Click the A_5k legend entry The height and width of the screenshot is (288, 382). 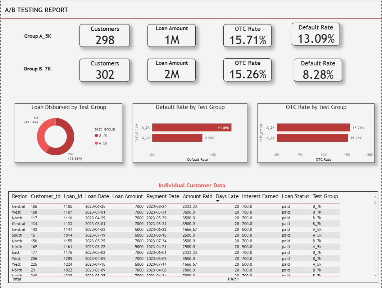tap(103, 143)
